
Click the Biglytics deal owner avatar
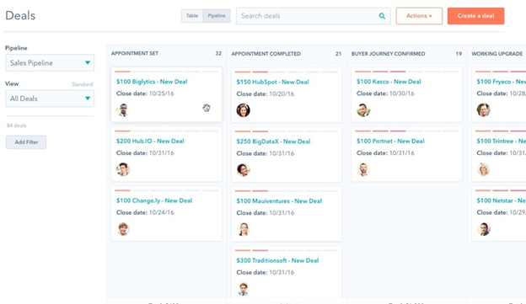click(123, 110)
